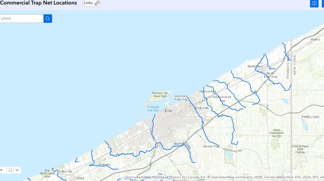324x181 pixels.
Task: Click the State Gamelands No 191 label
Action: pos(276,133)
